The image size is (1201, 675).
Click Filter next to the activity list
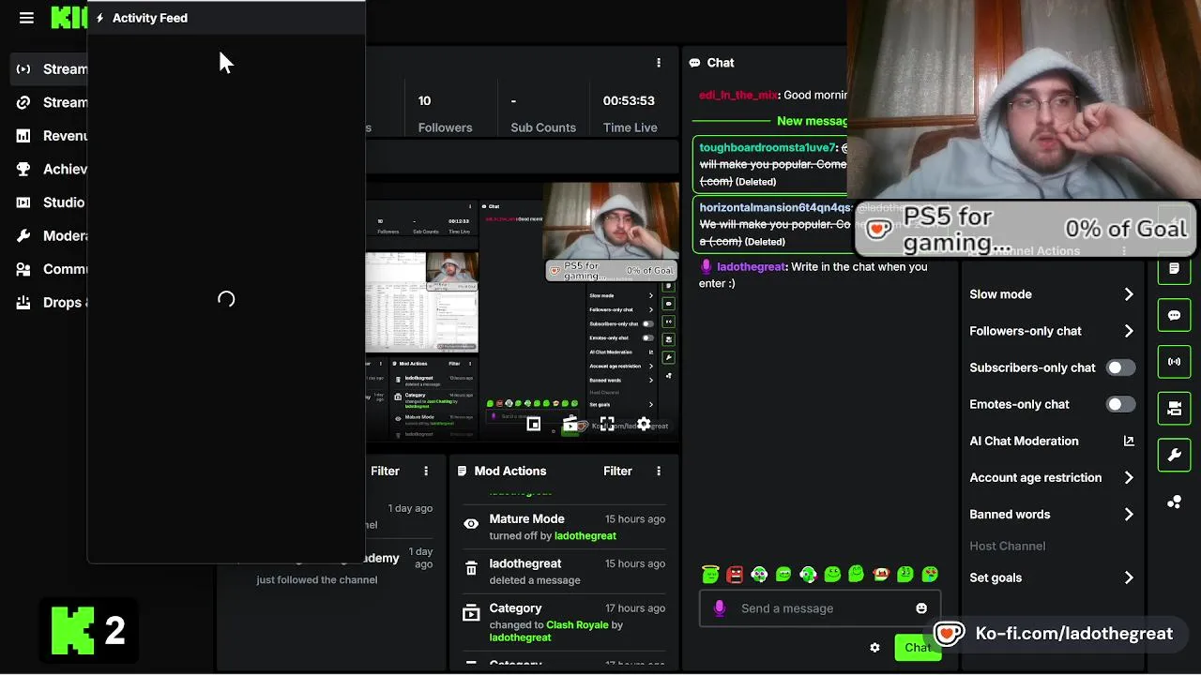[x=385, y=471]
